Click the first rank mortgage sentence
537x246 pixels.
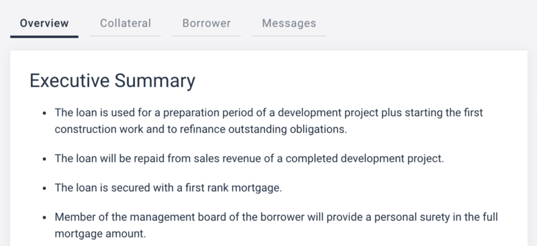[168, 188]
